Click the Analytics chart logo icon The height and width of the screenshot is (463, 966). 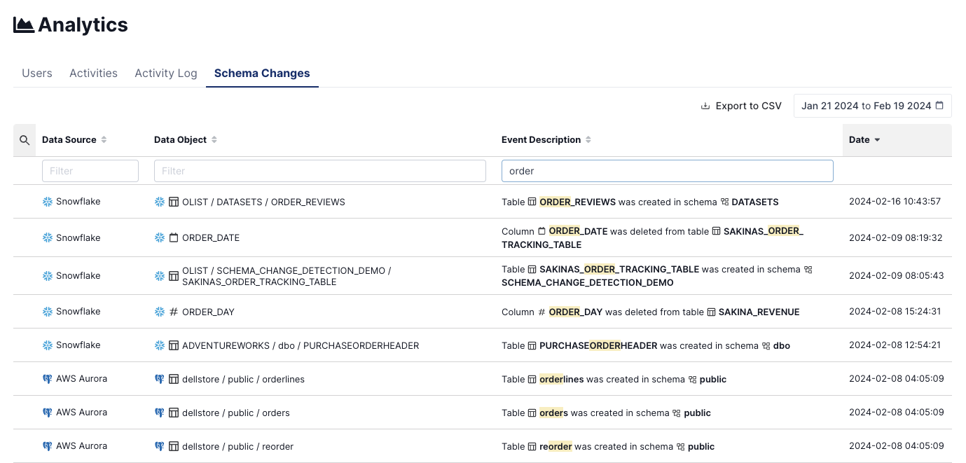tap(24, 25)
